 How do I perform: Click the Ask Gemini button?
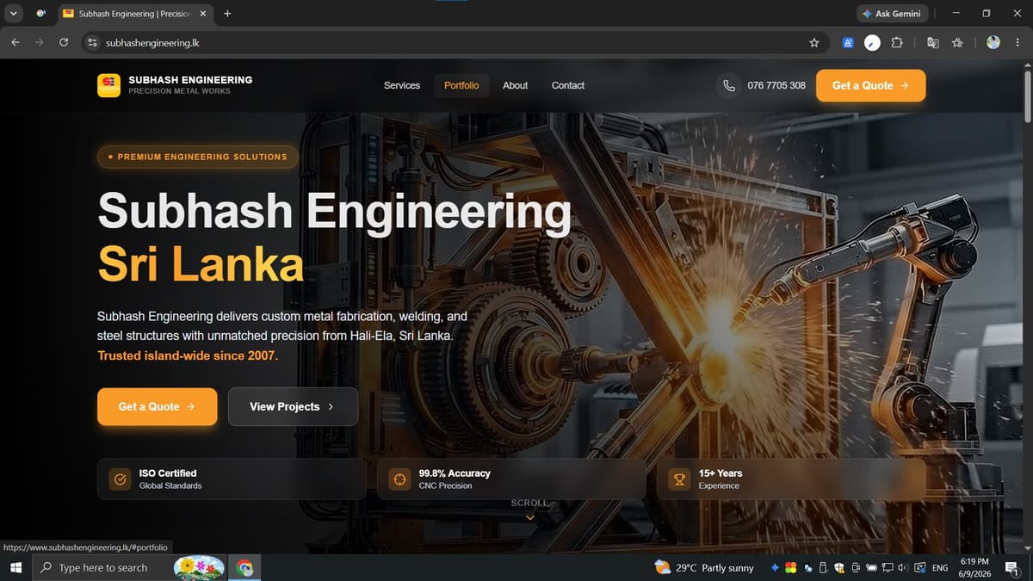[x=892, y=14]
